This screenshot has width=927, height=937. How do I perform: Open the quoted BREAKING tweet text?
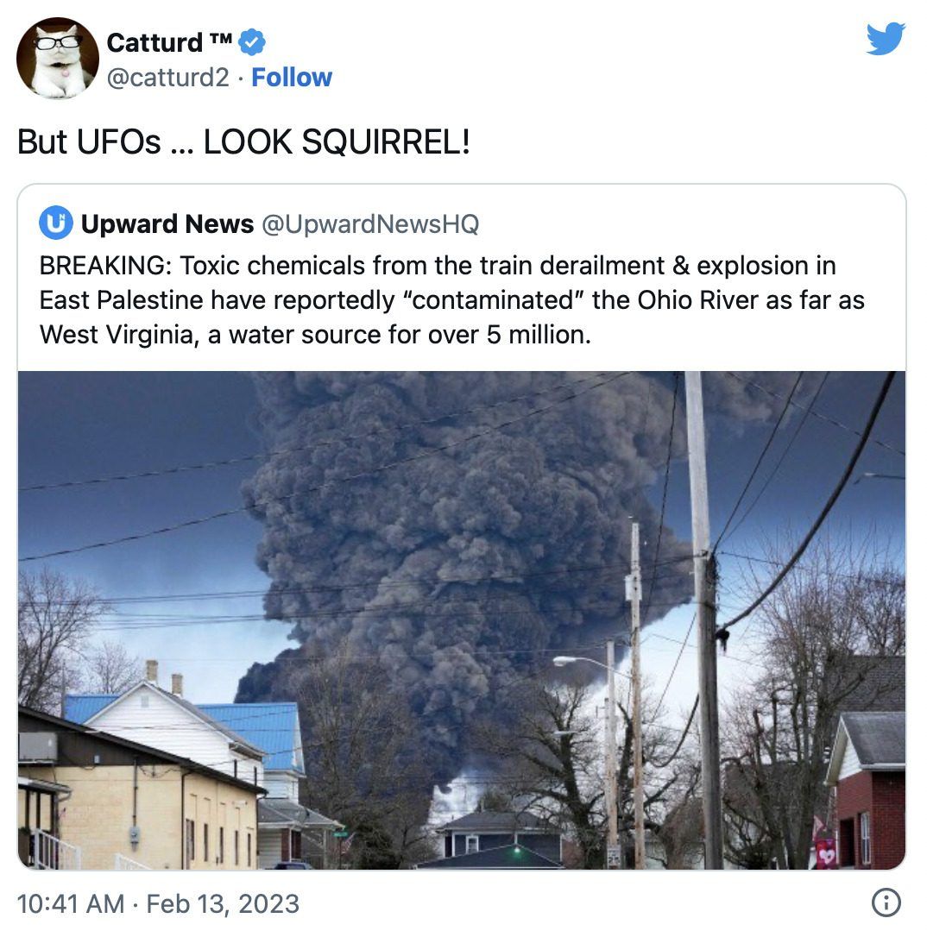coord(451,300)
